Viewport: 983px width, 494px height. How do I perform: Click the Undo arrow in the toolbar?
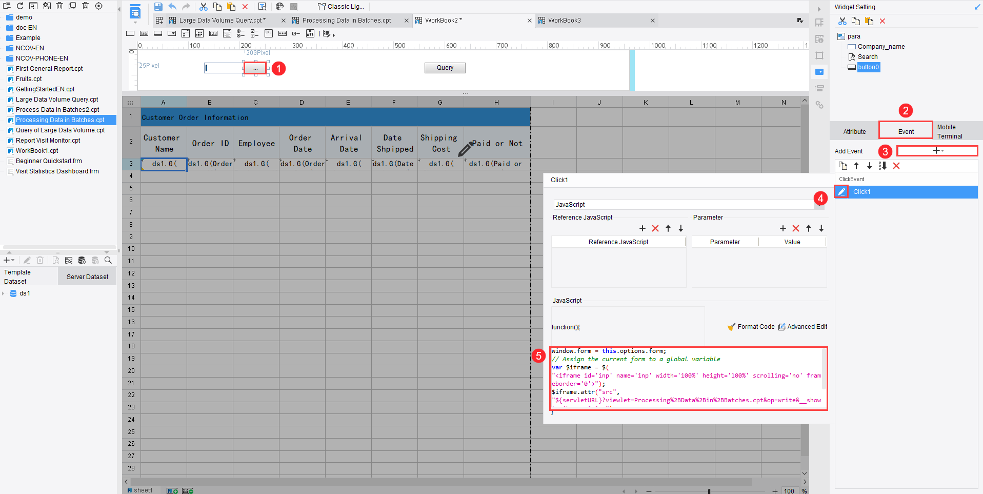pos(172,7)
